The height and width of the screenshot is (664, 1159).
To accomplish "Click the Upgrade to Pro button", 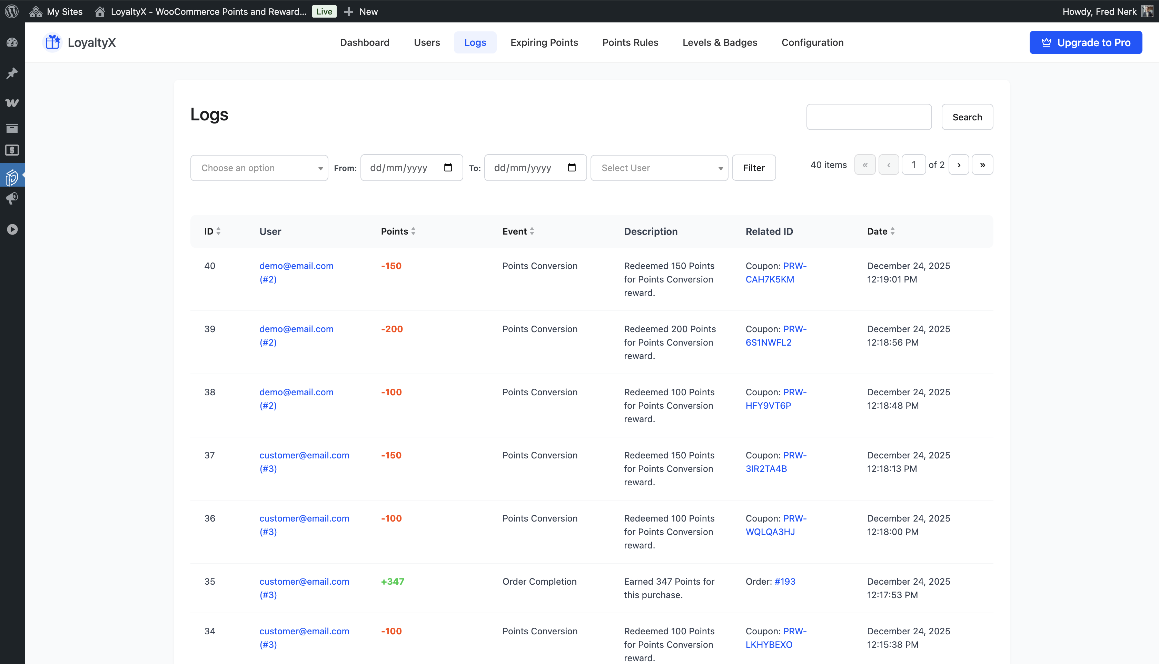I will pyautogui.click(x=1085, y=42).
